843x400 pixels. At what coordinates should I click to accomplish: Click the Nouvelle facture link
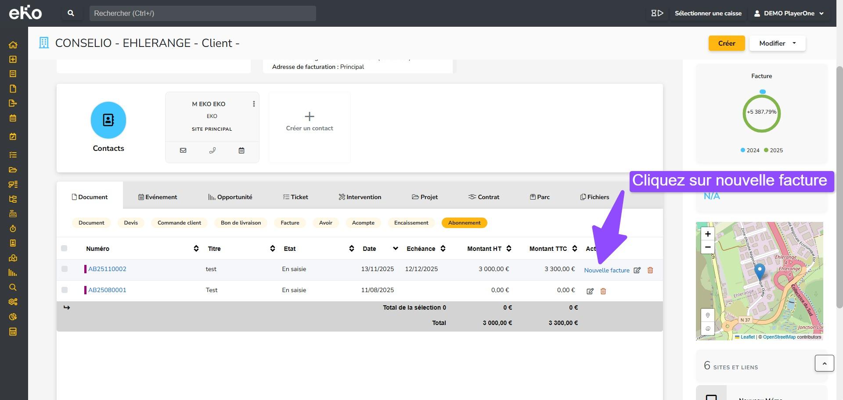(606, 270)
